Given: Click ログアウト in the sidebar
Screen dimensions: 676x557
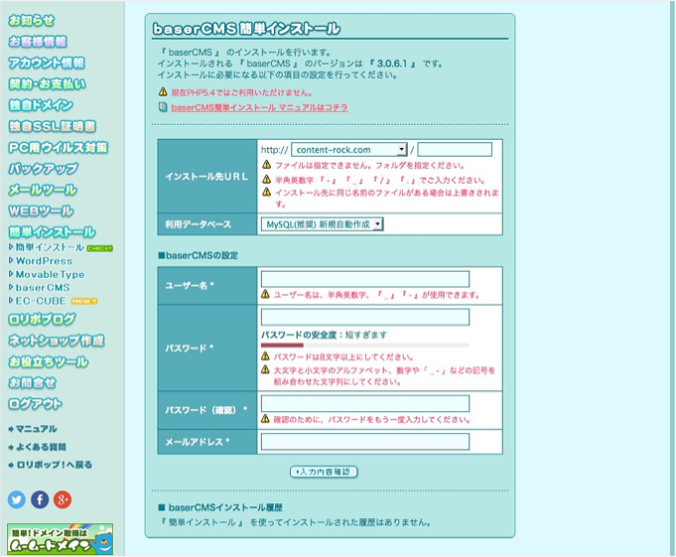Looking at the screenshot, I should coord(35,403).
